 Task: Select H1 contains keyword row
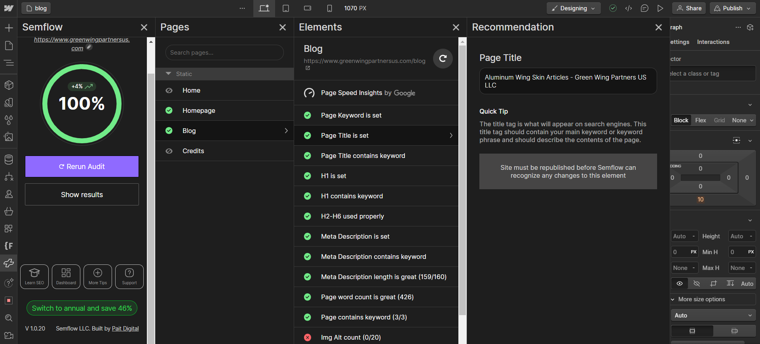376,196
